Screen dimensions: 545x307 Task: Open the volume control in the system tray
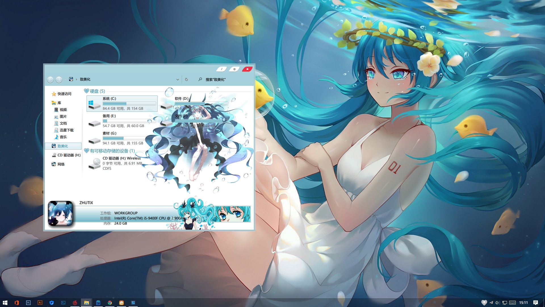tap(497, 302)
